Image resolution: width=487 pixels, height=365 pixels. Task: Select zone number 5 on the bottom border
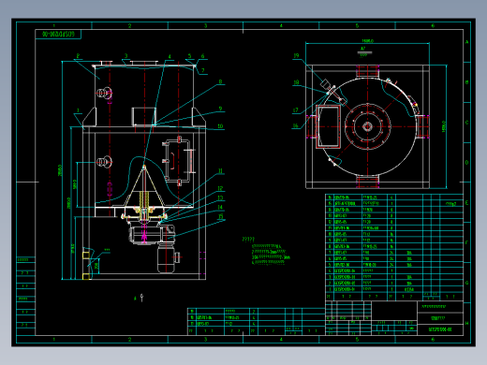(357, 340)
